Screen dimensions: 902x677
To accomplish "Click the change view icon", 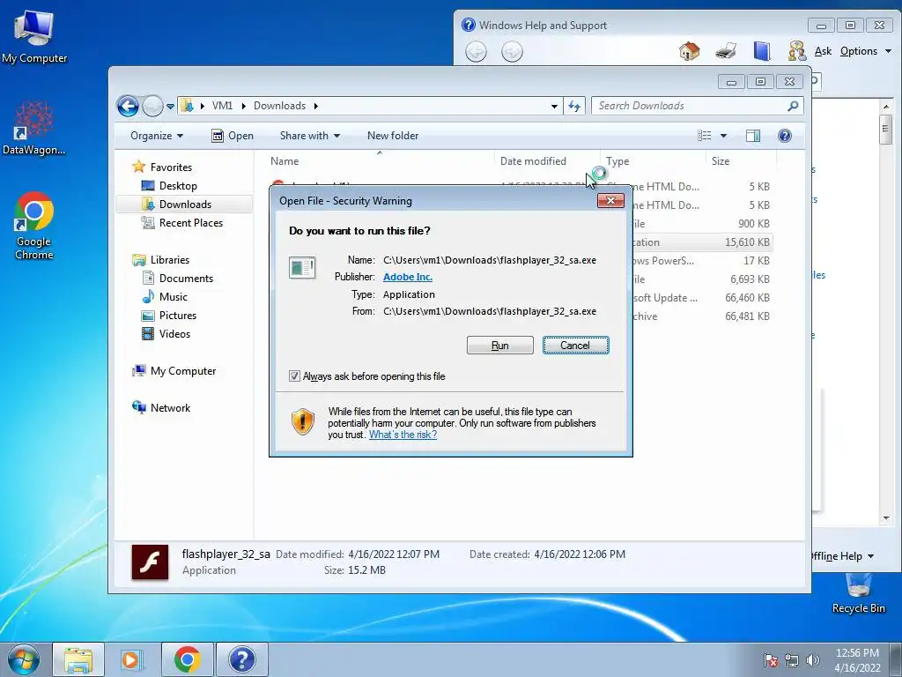I will coord(705,136).
